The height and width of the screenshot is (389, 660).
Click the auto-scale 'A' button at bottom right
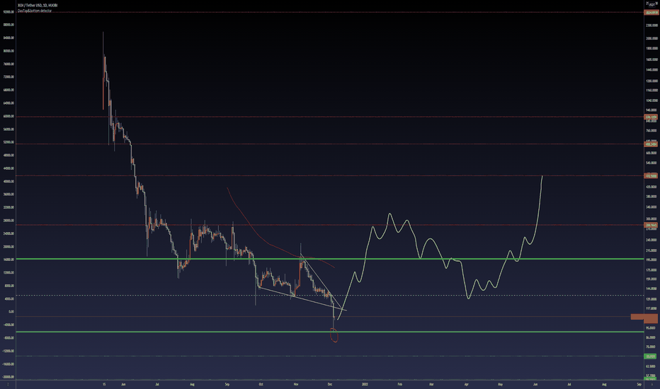coord(652,384)
